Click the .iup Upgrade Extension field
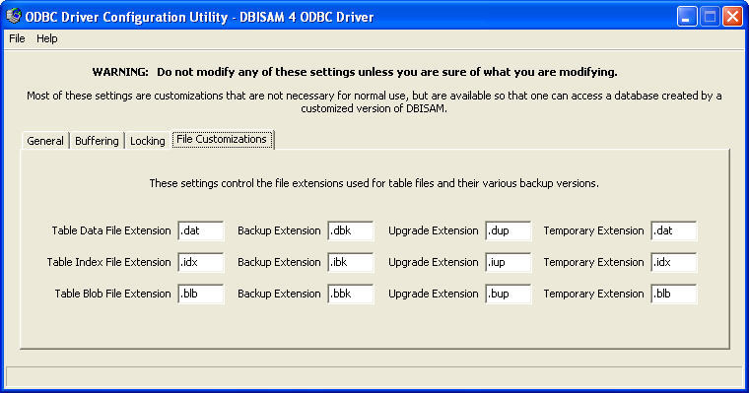This screenshot has width=749, height=393. pyautogui.click(x=509, y=262)
